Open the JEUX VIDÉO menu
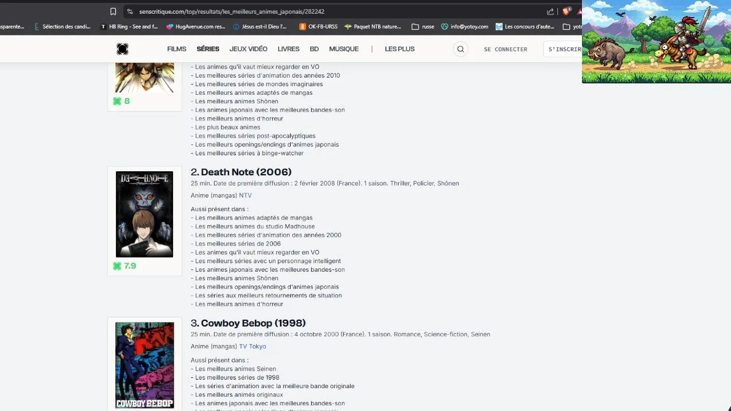The width and height of the screenshot is (731, 411). pos(248,49)
